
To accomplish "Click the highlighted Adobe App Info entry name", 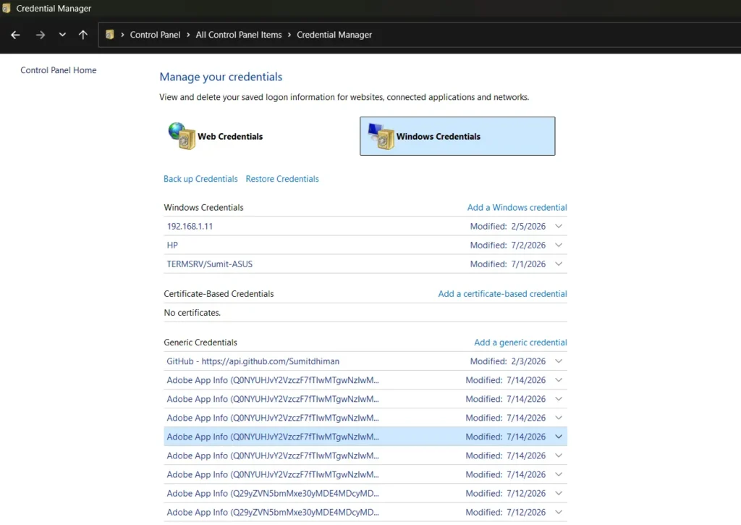I will click(273, 437).
